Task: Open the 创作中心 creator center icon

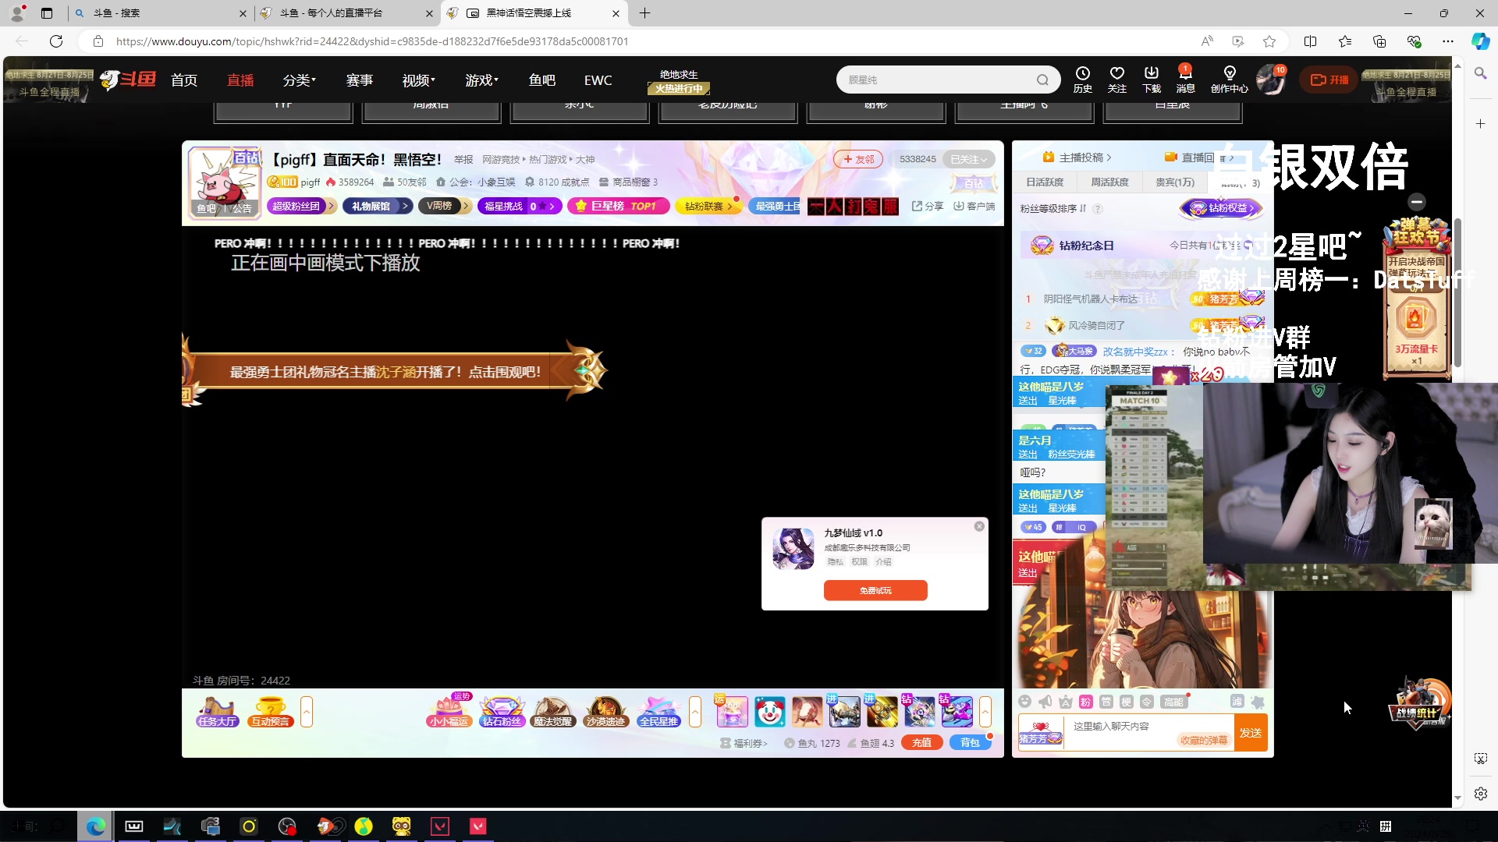Action: tap(1230, 79)
